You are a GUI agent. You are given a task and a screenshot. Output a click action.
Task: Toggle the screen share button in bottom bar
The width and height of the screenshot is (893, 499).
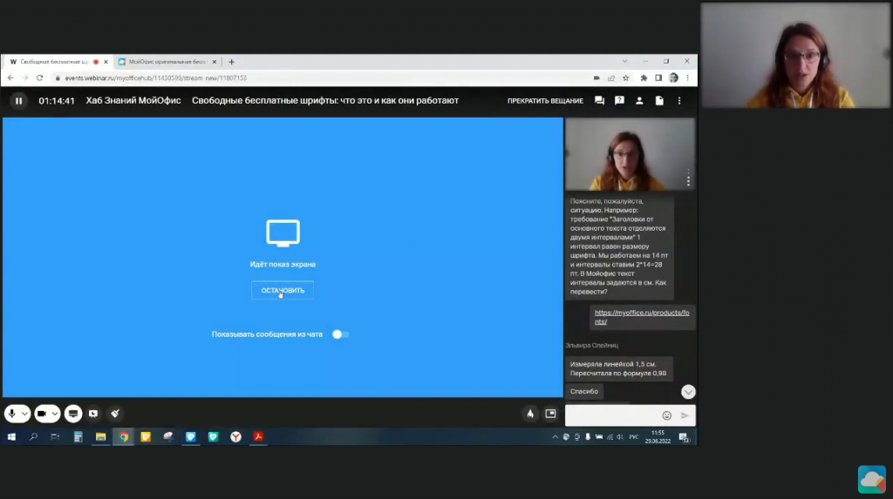(73, 414)
